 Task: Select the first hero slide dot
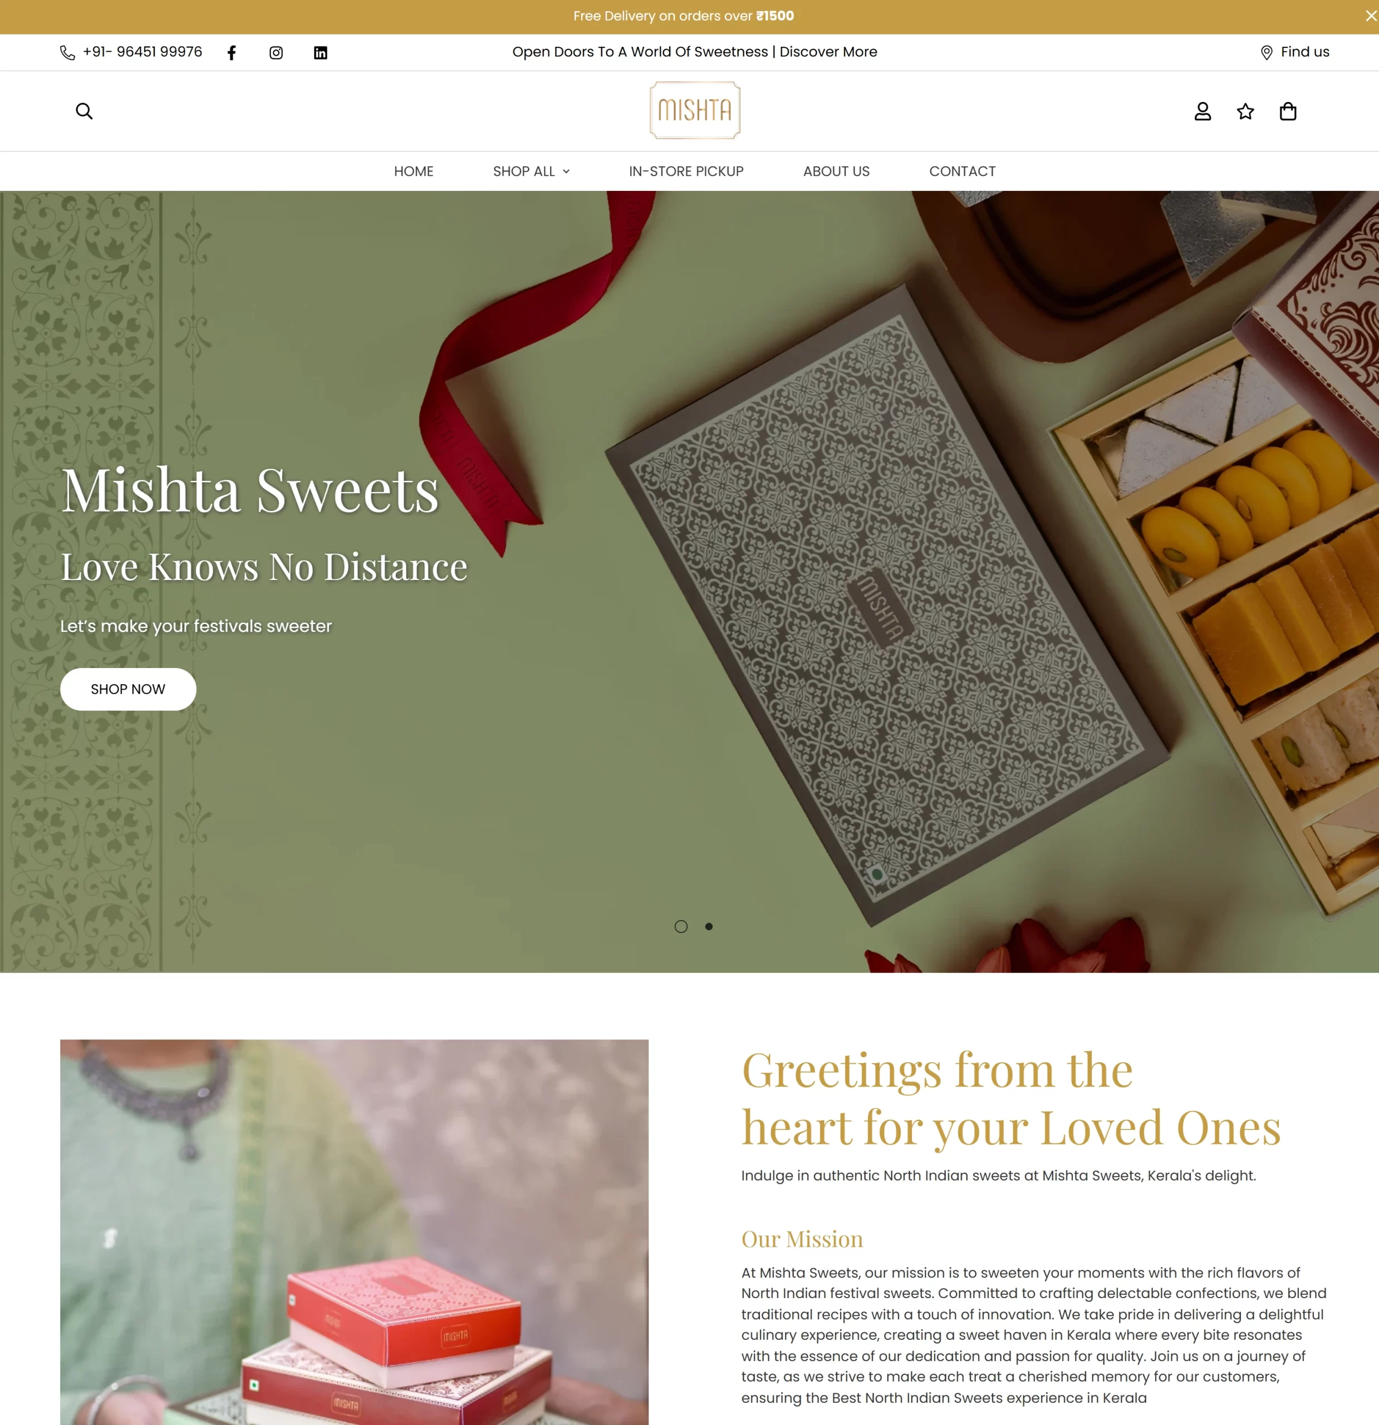[681, 926]
